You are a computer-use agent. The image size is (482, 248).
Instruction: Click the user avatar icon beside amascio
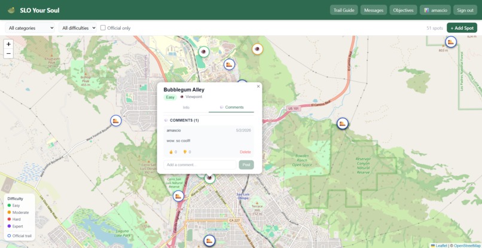pos(426,10)
